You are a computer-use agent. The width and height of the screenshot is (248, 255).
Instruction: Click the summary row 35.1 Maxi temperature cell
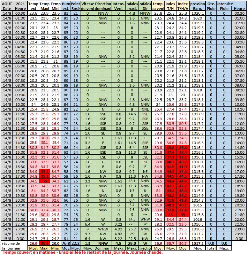tap(44, 243)
